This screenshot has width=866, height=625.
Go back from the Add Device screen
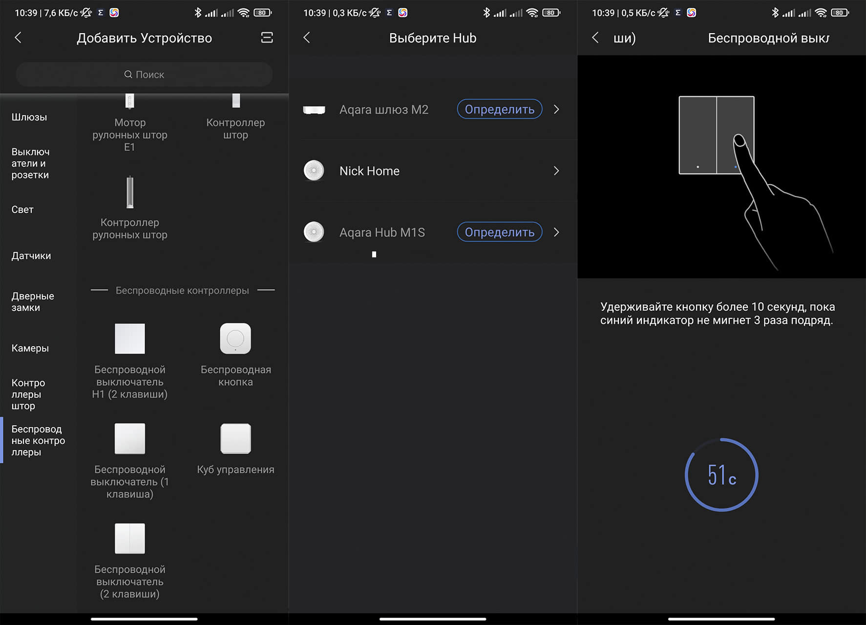click(x=18, y=38)
